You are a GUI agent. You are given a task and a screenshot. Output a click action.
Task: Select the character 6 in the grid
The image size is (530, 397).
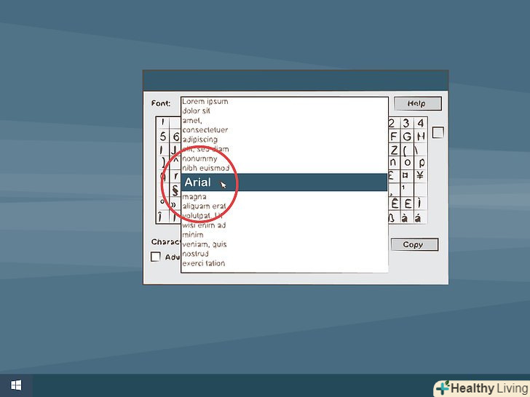tap(175, 137)
